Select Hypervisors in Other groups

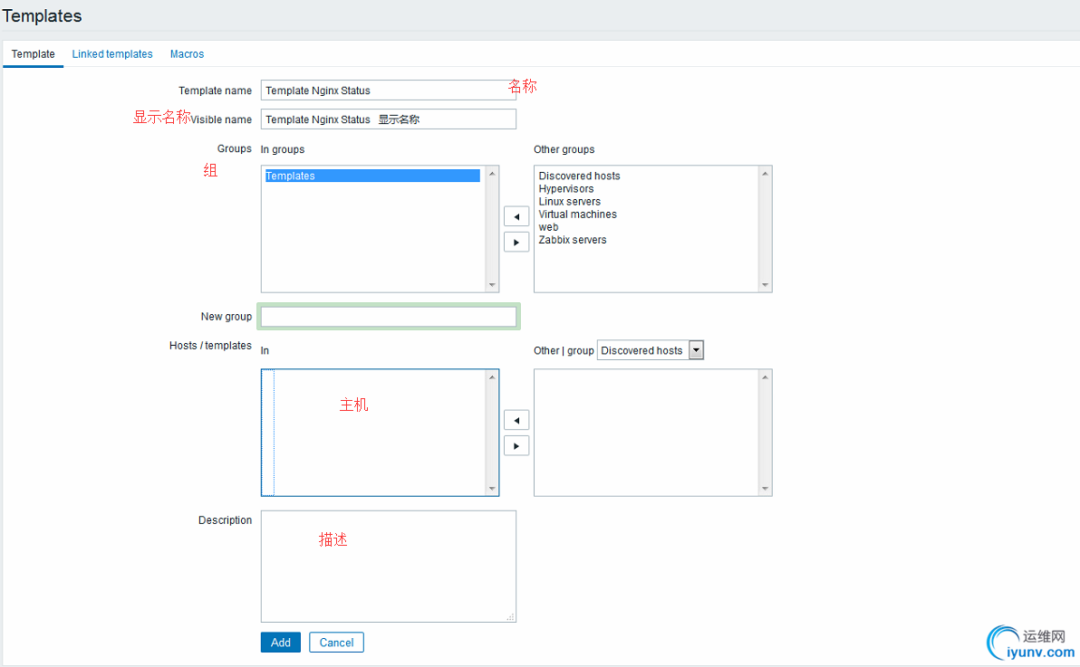coord(565,188)
